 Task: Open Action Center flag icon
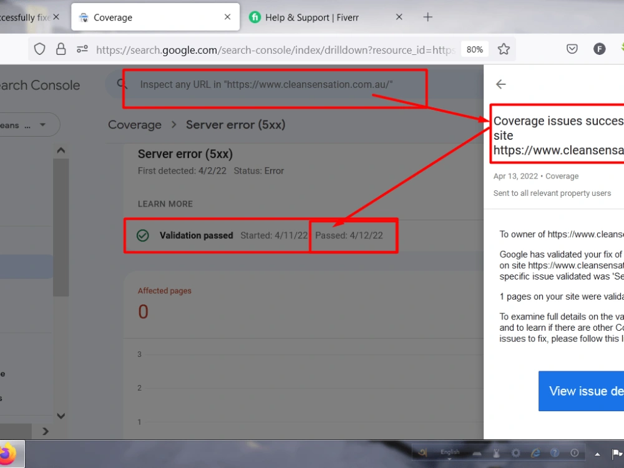617,454
